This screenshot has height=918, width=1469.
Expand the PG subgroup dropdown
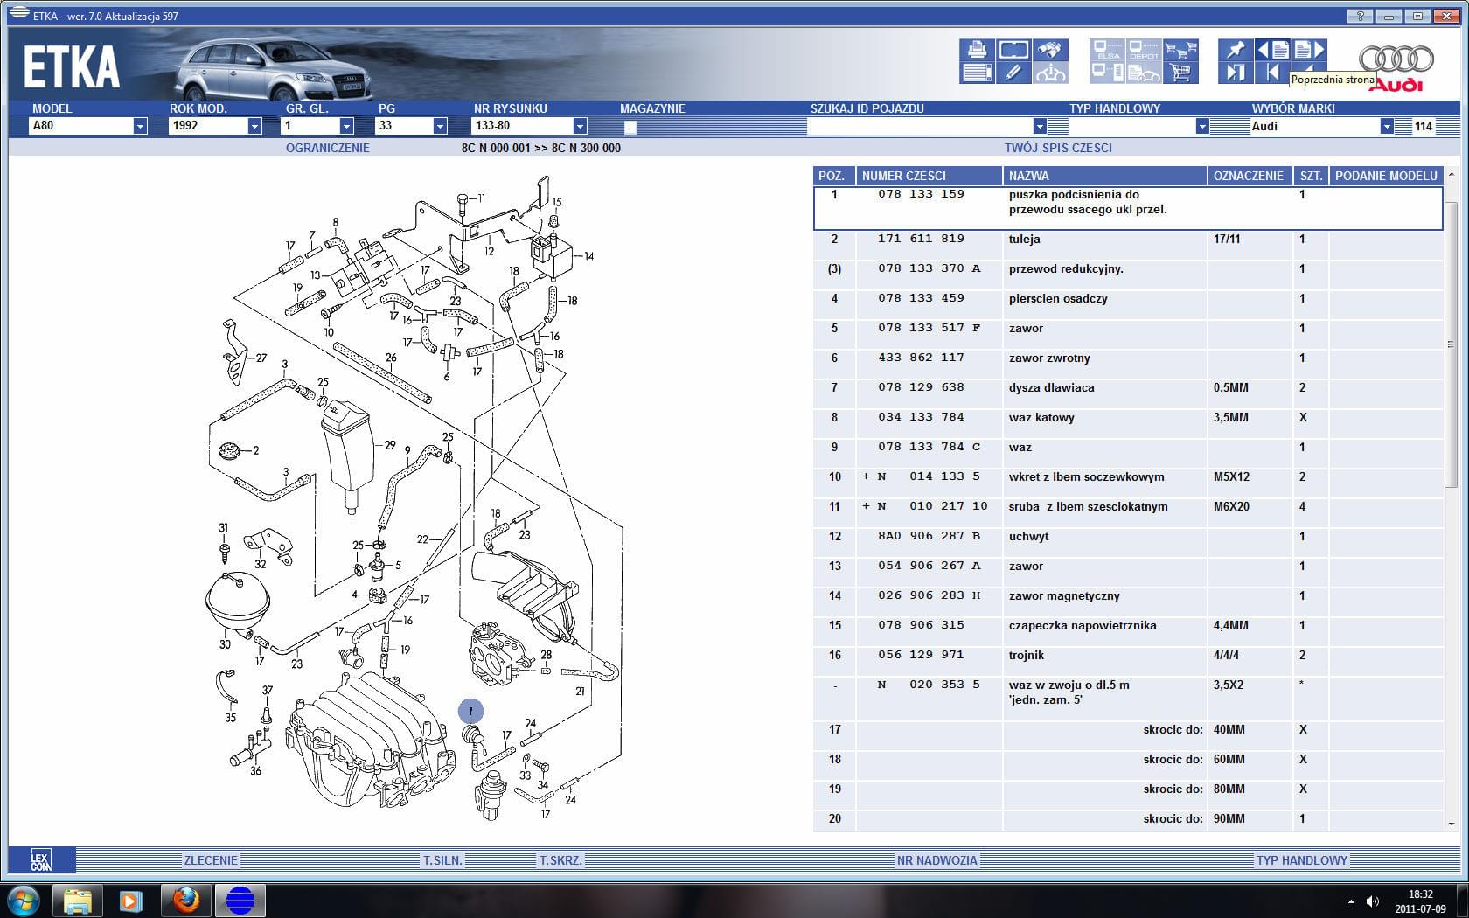(440, 127)
